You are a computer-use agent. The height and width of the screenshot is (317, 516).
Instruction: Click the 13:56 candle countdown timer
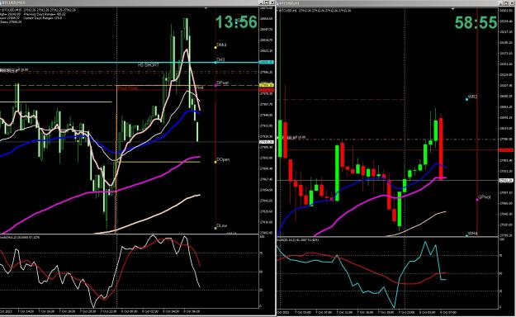coord(236,22)
